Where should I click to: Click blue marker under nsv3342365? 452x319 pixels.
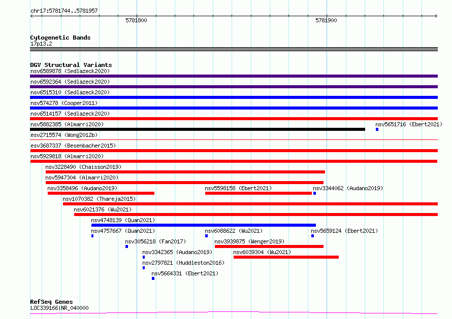[144, 258]
